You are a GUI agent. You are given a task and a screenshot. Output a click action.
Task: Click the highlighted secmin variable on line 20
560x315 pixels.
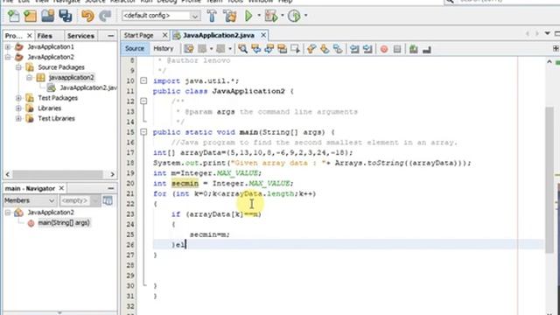pos(185,184)
